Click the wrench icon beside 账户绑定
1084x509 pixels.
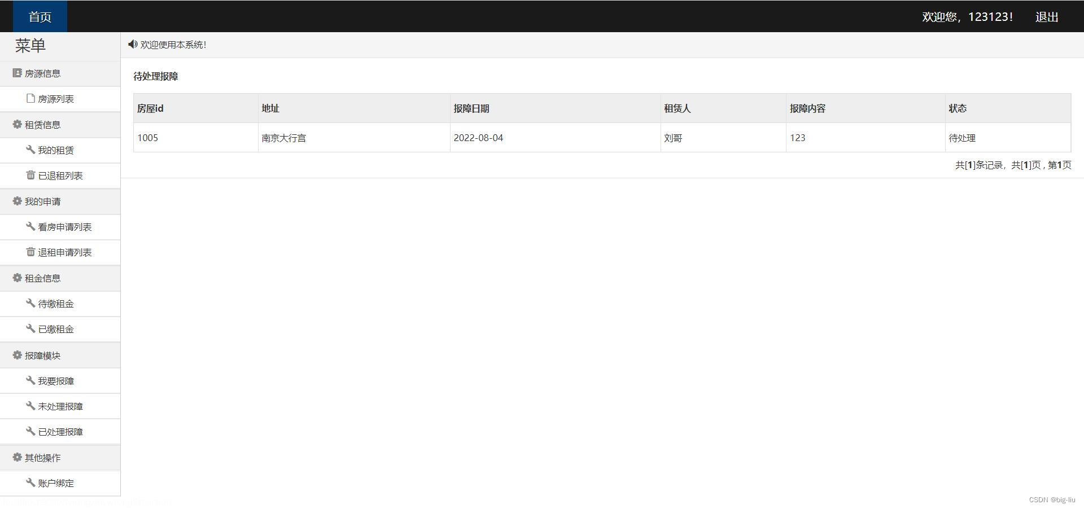coord(30,482)
